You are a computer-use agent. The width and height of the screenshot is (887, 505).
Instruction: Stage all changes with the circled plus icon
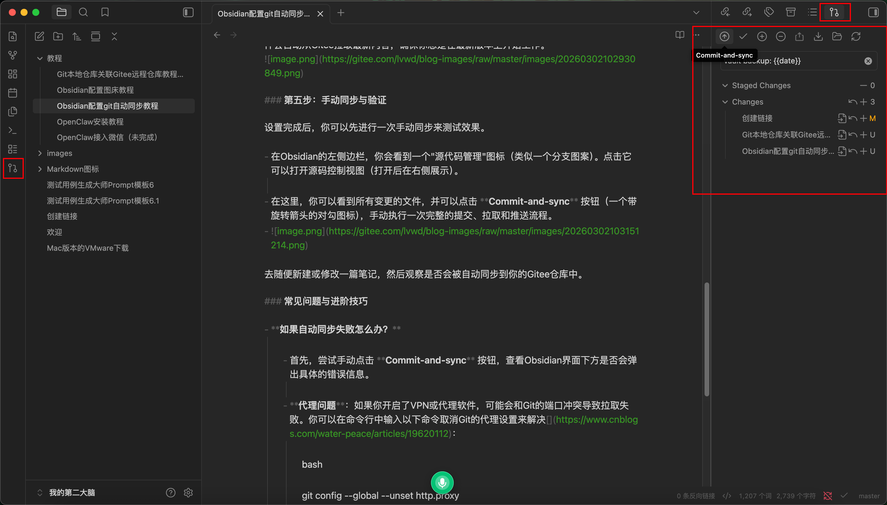pyautogui.click(x=761, y=36)
